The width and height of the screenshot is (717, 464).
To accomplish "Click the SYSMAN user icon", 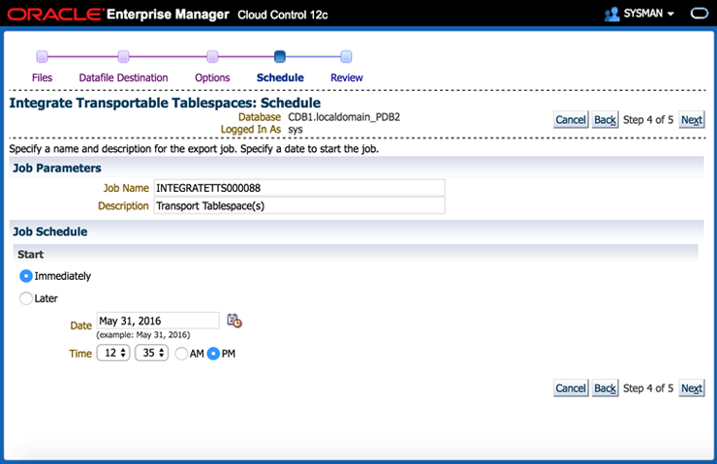I will (611, 15).
